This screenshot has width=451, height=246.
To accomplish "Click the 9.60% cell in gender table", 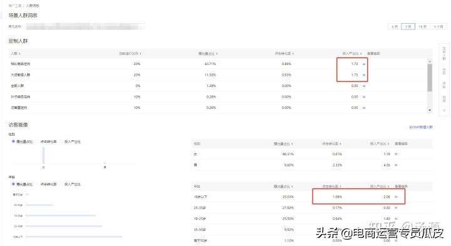I will point(289,165).
